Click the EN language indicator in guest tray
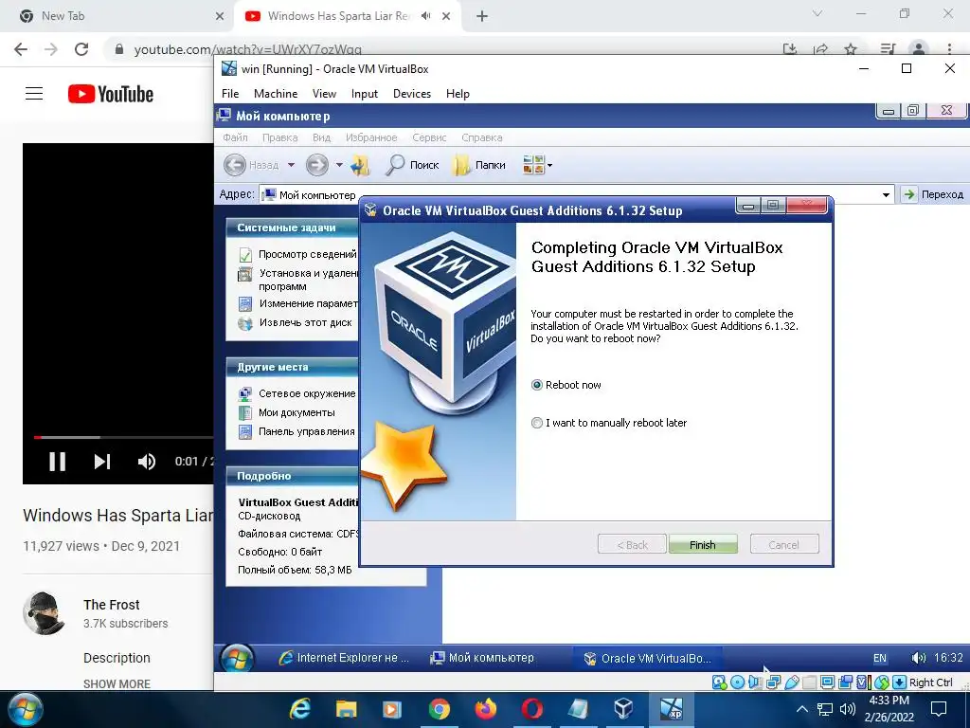This screenshot has height=728, width=970. pyautogui.click(x=880, y=658)
